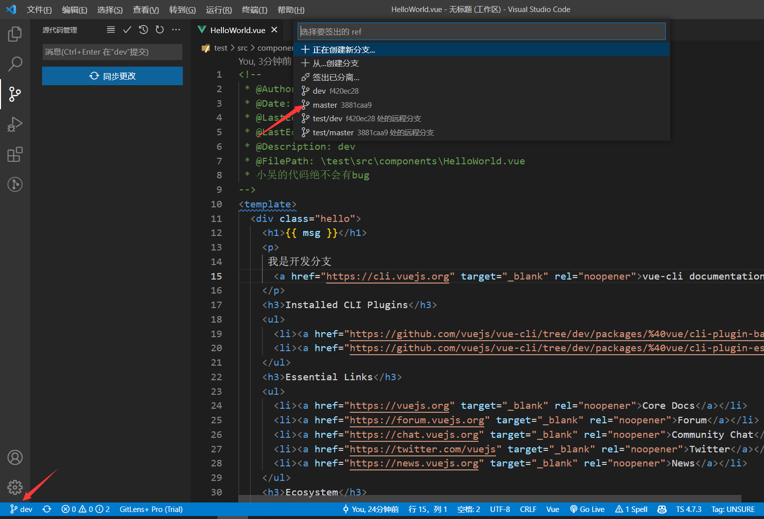Open the Help menu
The height and width of the screenshot is (519, 764).
click(291, 10)
